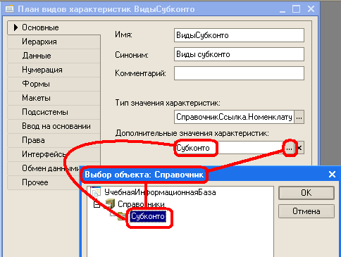The image size is (341, 257).
Task: Select the Формы tab
Action: [54, 84]
